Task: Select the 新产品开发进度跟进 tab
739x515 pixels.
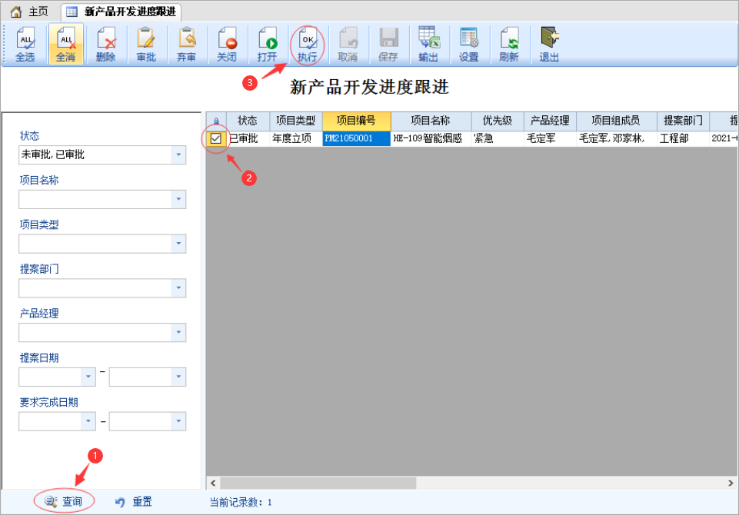Action: click(122, 12)
